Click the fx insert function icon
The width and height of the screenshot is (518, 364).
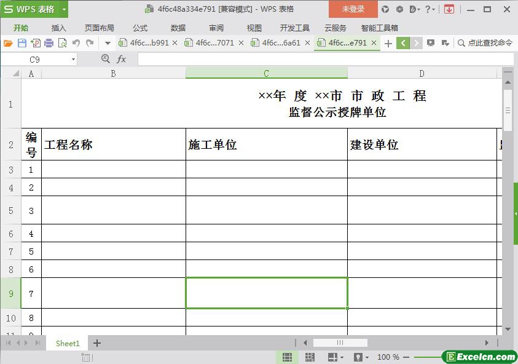point(121,59)
